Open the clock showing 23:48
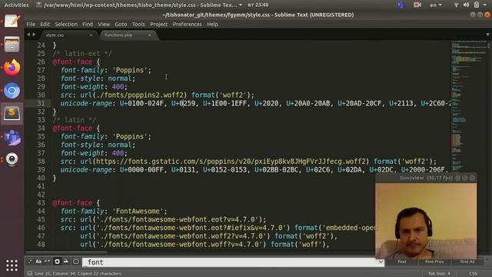This screenshot has height=277, width=492. (x=258, y=5)
